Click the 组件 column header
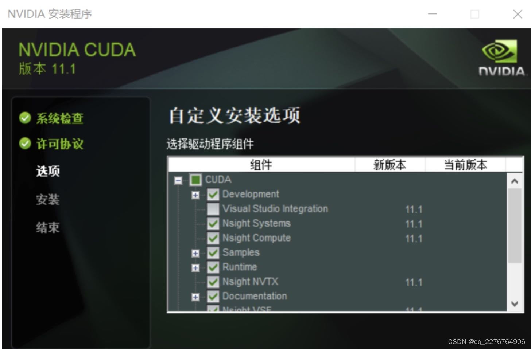The image size is (531, 349). tap(261, 165)
